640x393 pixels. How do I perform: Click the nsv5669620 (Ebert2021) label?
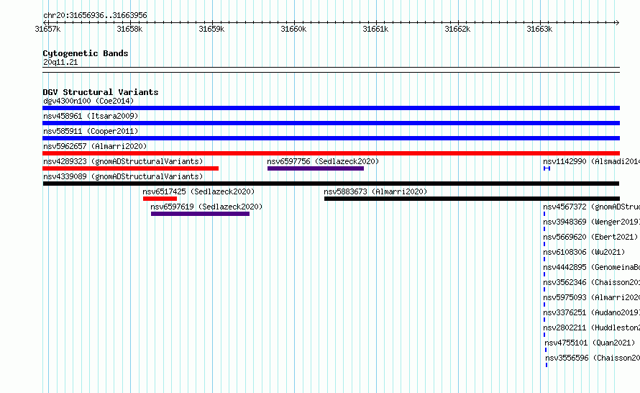tap(590, 237)
